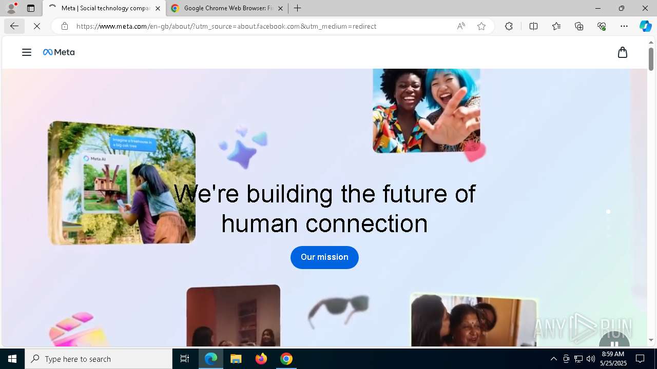Screen dimensions: 657x369
Task: Open the network tray icon
Action: tap(578, 359)
